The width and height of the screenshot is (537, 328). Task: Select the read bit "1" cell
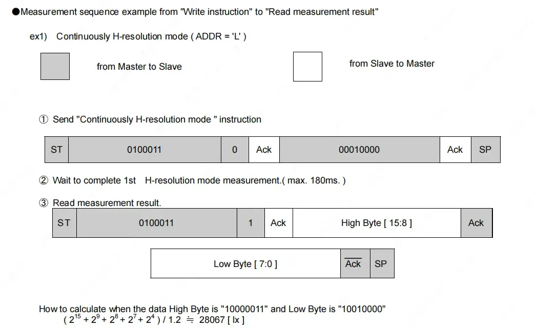[251, 223]
